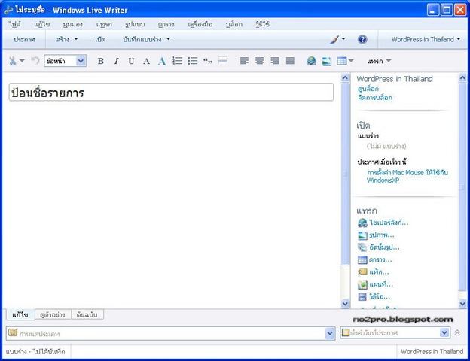Expand the WordPress in Thailand blog selector

pyautogui.click(x=426, y=39)
